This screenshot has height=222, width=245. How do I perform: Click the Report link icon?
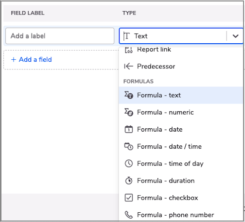(129, 50)
